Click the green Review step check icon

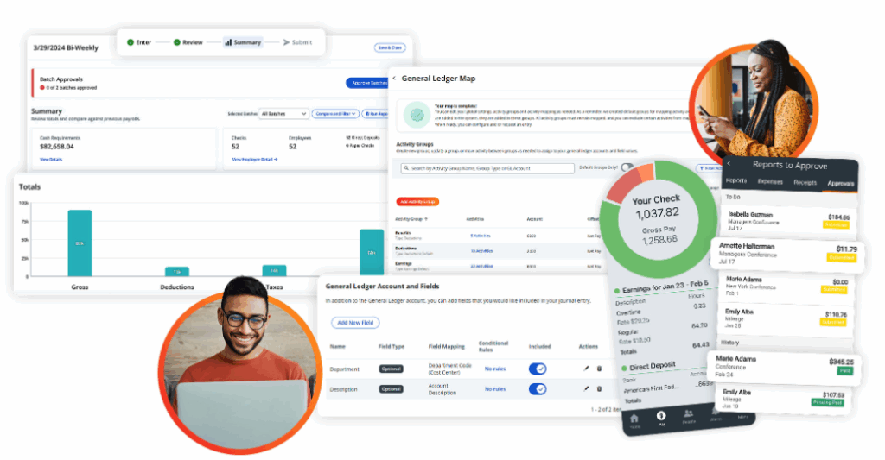point(176,42)
